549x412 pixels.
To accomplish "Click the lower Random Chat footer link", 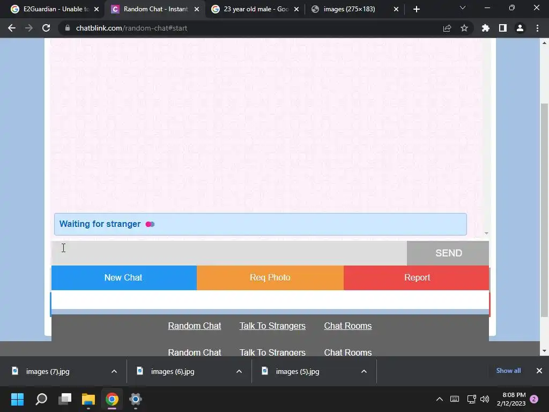I will [194, 352].
